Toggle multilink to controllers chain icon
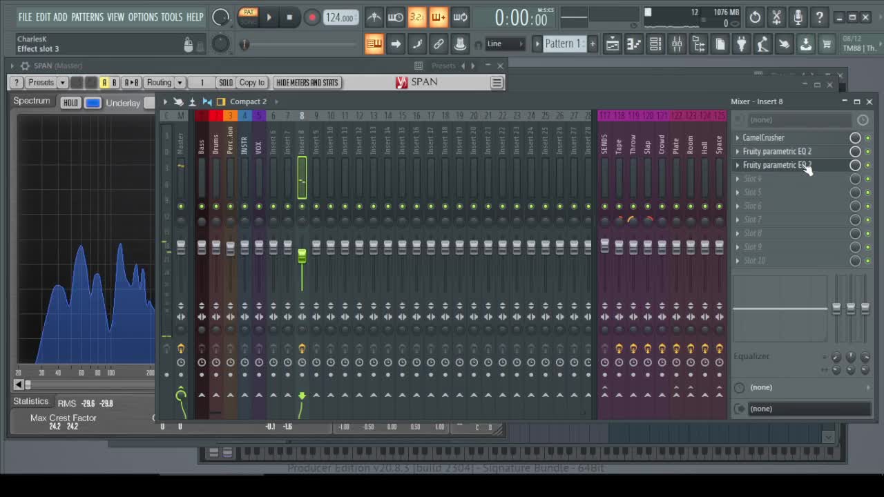884x497 pixels. coord(439,44)
